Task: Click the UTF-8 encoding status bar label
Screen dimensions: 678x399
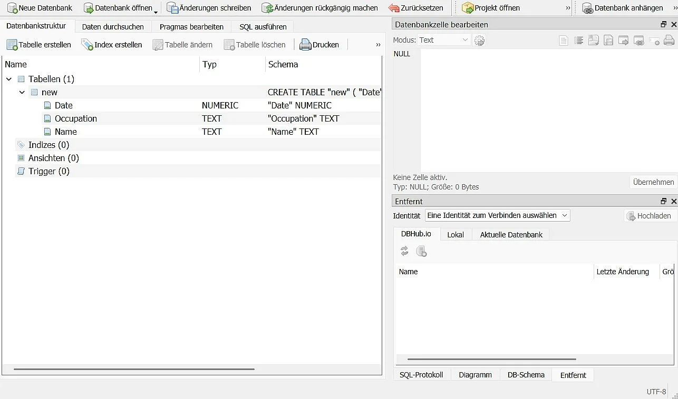Action: click(656, 392)
